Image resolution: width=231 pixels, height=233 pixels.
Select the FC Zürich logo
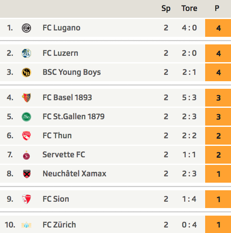coord(26,225)
